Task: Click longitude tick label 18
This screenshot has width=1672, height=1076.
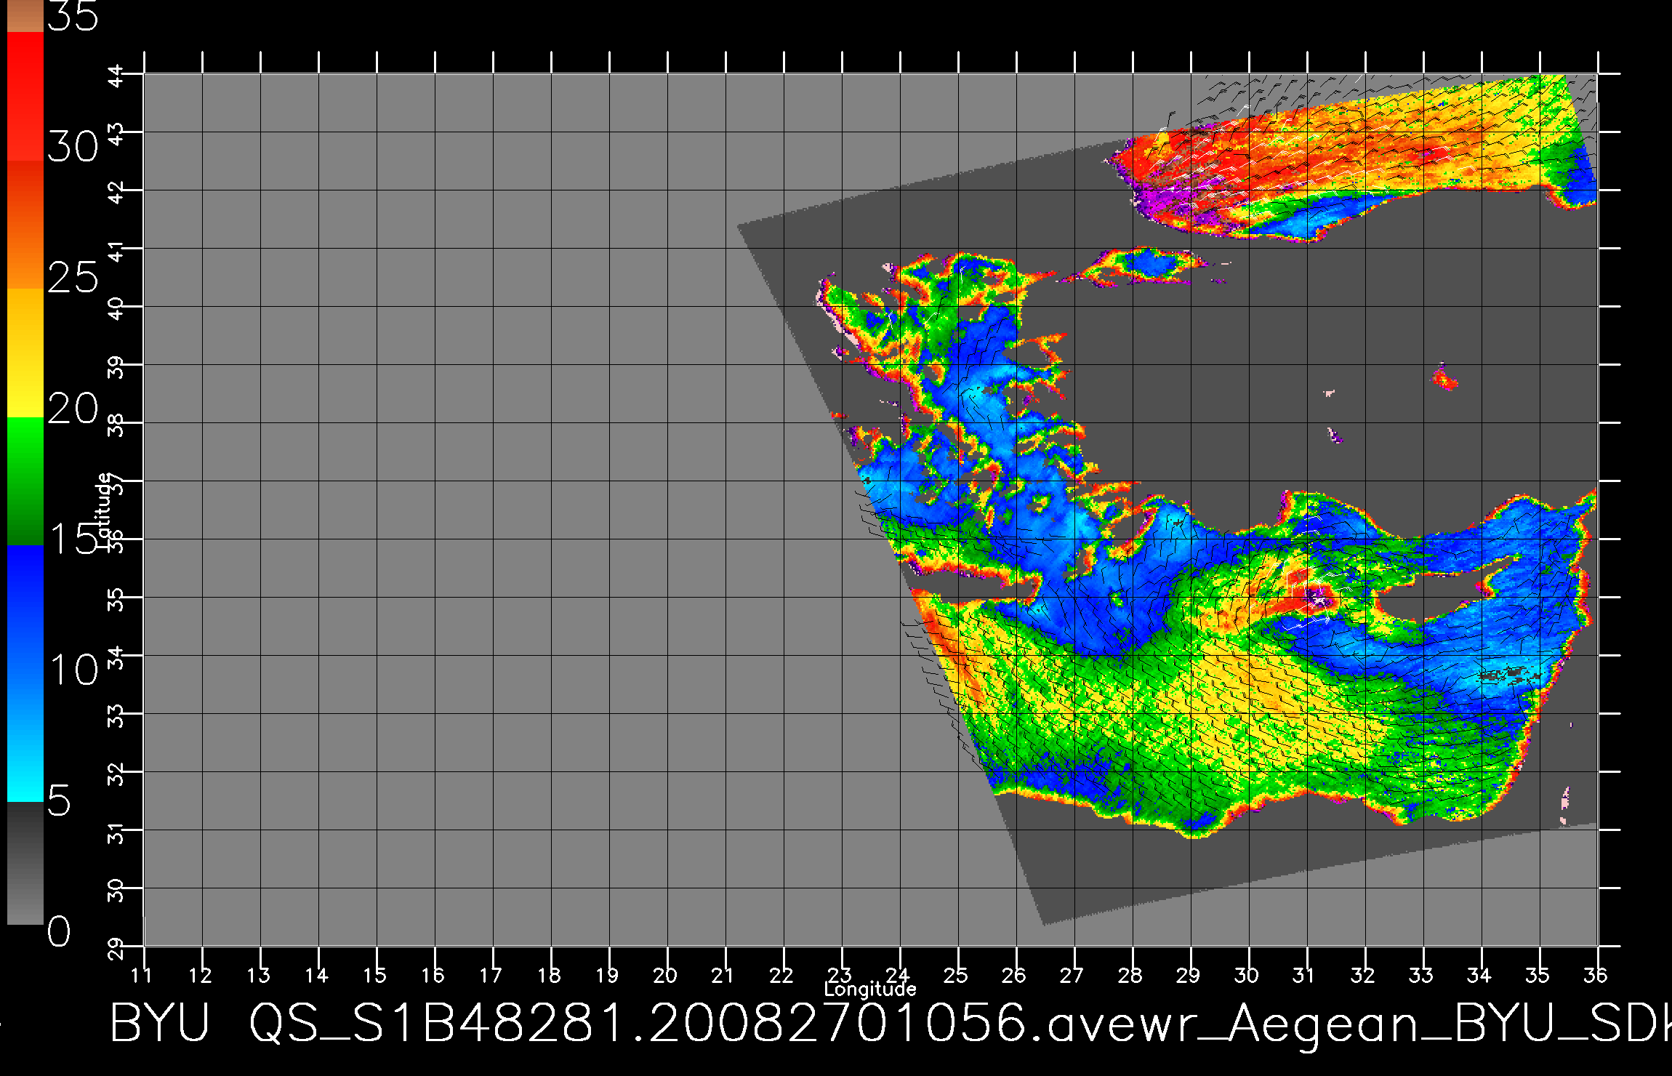Action: pyautogui.click(x=550, y=975)
